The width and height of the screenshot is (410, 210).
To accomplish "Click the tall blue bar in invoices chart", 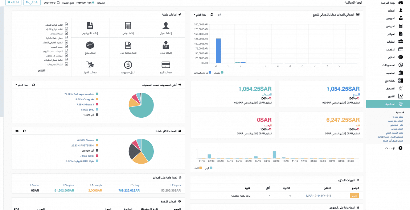I will point(218,51).
